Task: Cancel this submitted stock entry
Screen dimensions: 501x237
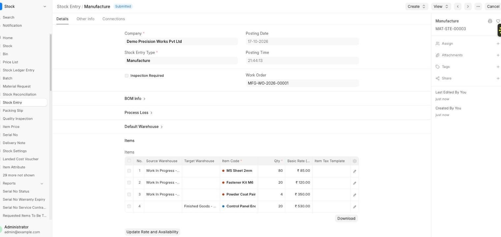Action: 493,7
